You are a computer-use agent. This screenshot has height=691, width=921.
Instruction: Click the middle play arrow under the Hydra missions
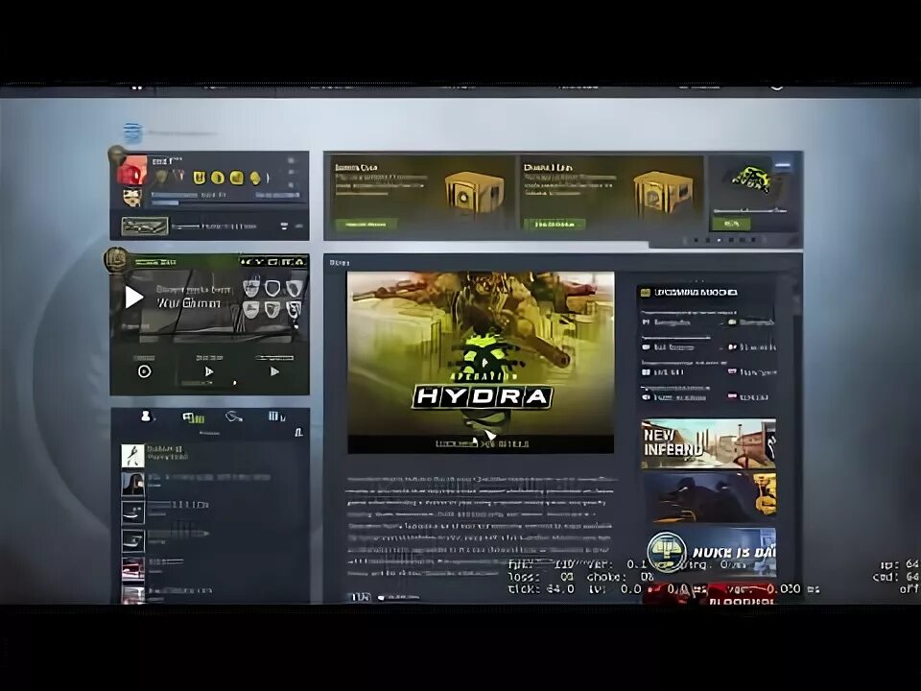[x=208, y=371]
